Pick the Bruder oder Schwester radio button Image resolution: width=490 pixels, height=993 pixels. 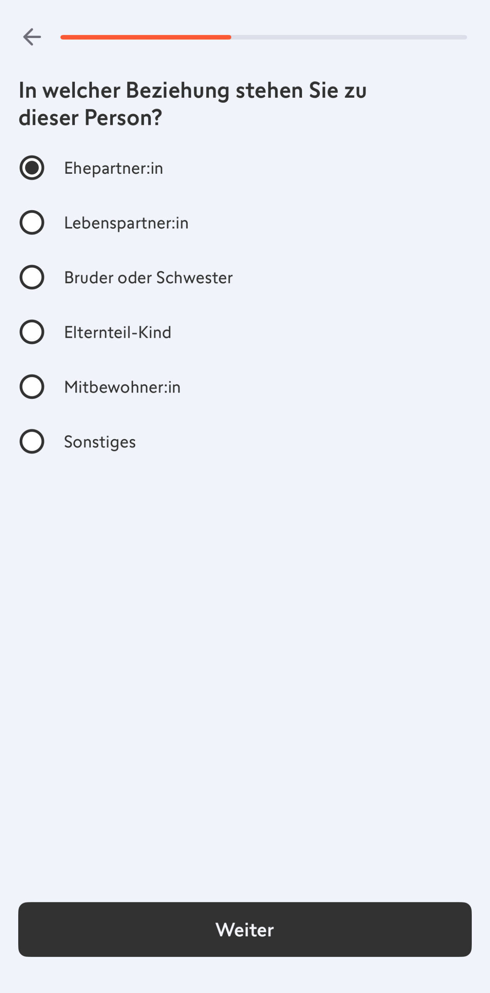(32, 277)
